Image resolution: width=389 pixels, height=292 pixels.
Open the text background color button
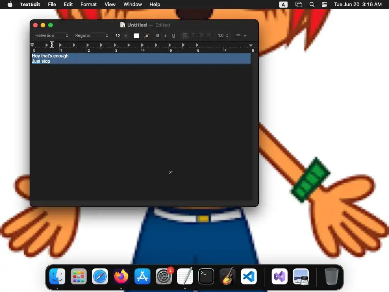[147, 35]
